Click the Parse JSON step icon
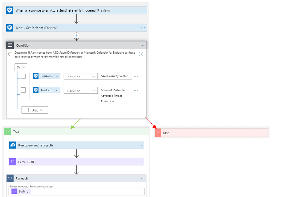This screenshot has width=298, height=197. click(13, 162)
